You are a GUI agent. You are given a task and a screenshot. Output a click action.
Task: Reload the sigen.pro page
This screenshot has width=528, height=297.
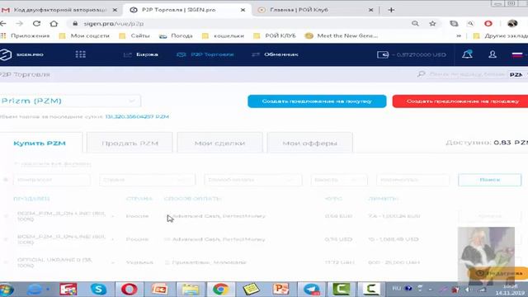tap(36, 24)
